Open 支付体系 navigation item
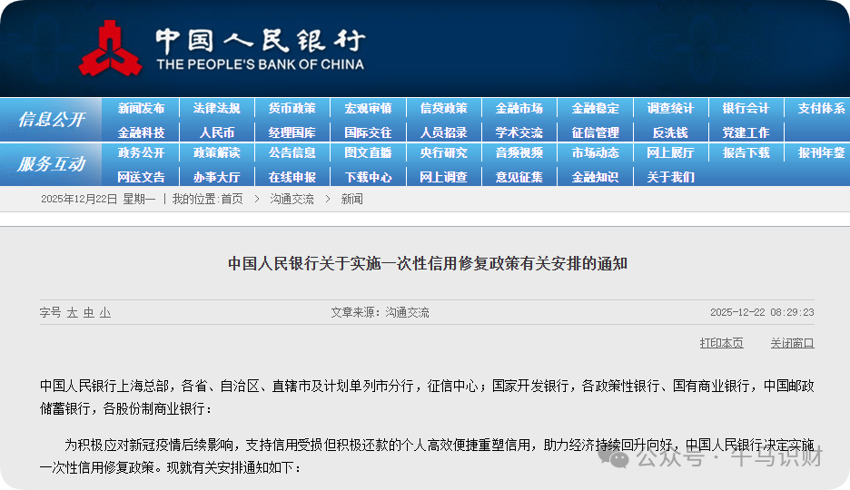850x490 pixels. point(822,108)
